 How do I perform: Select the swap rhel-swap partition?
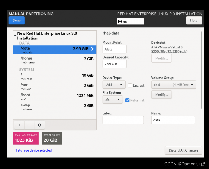(55, 107)
